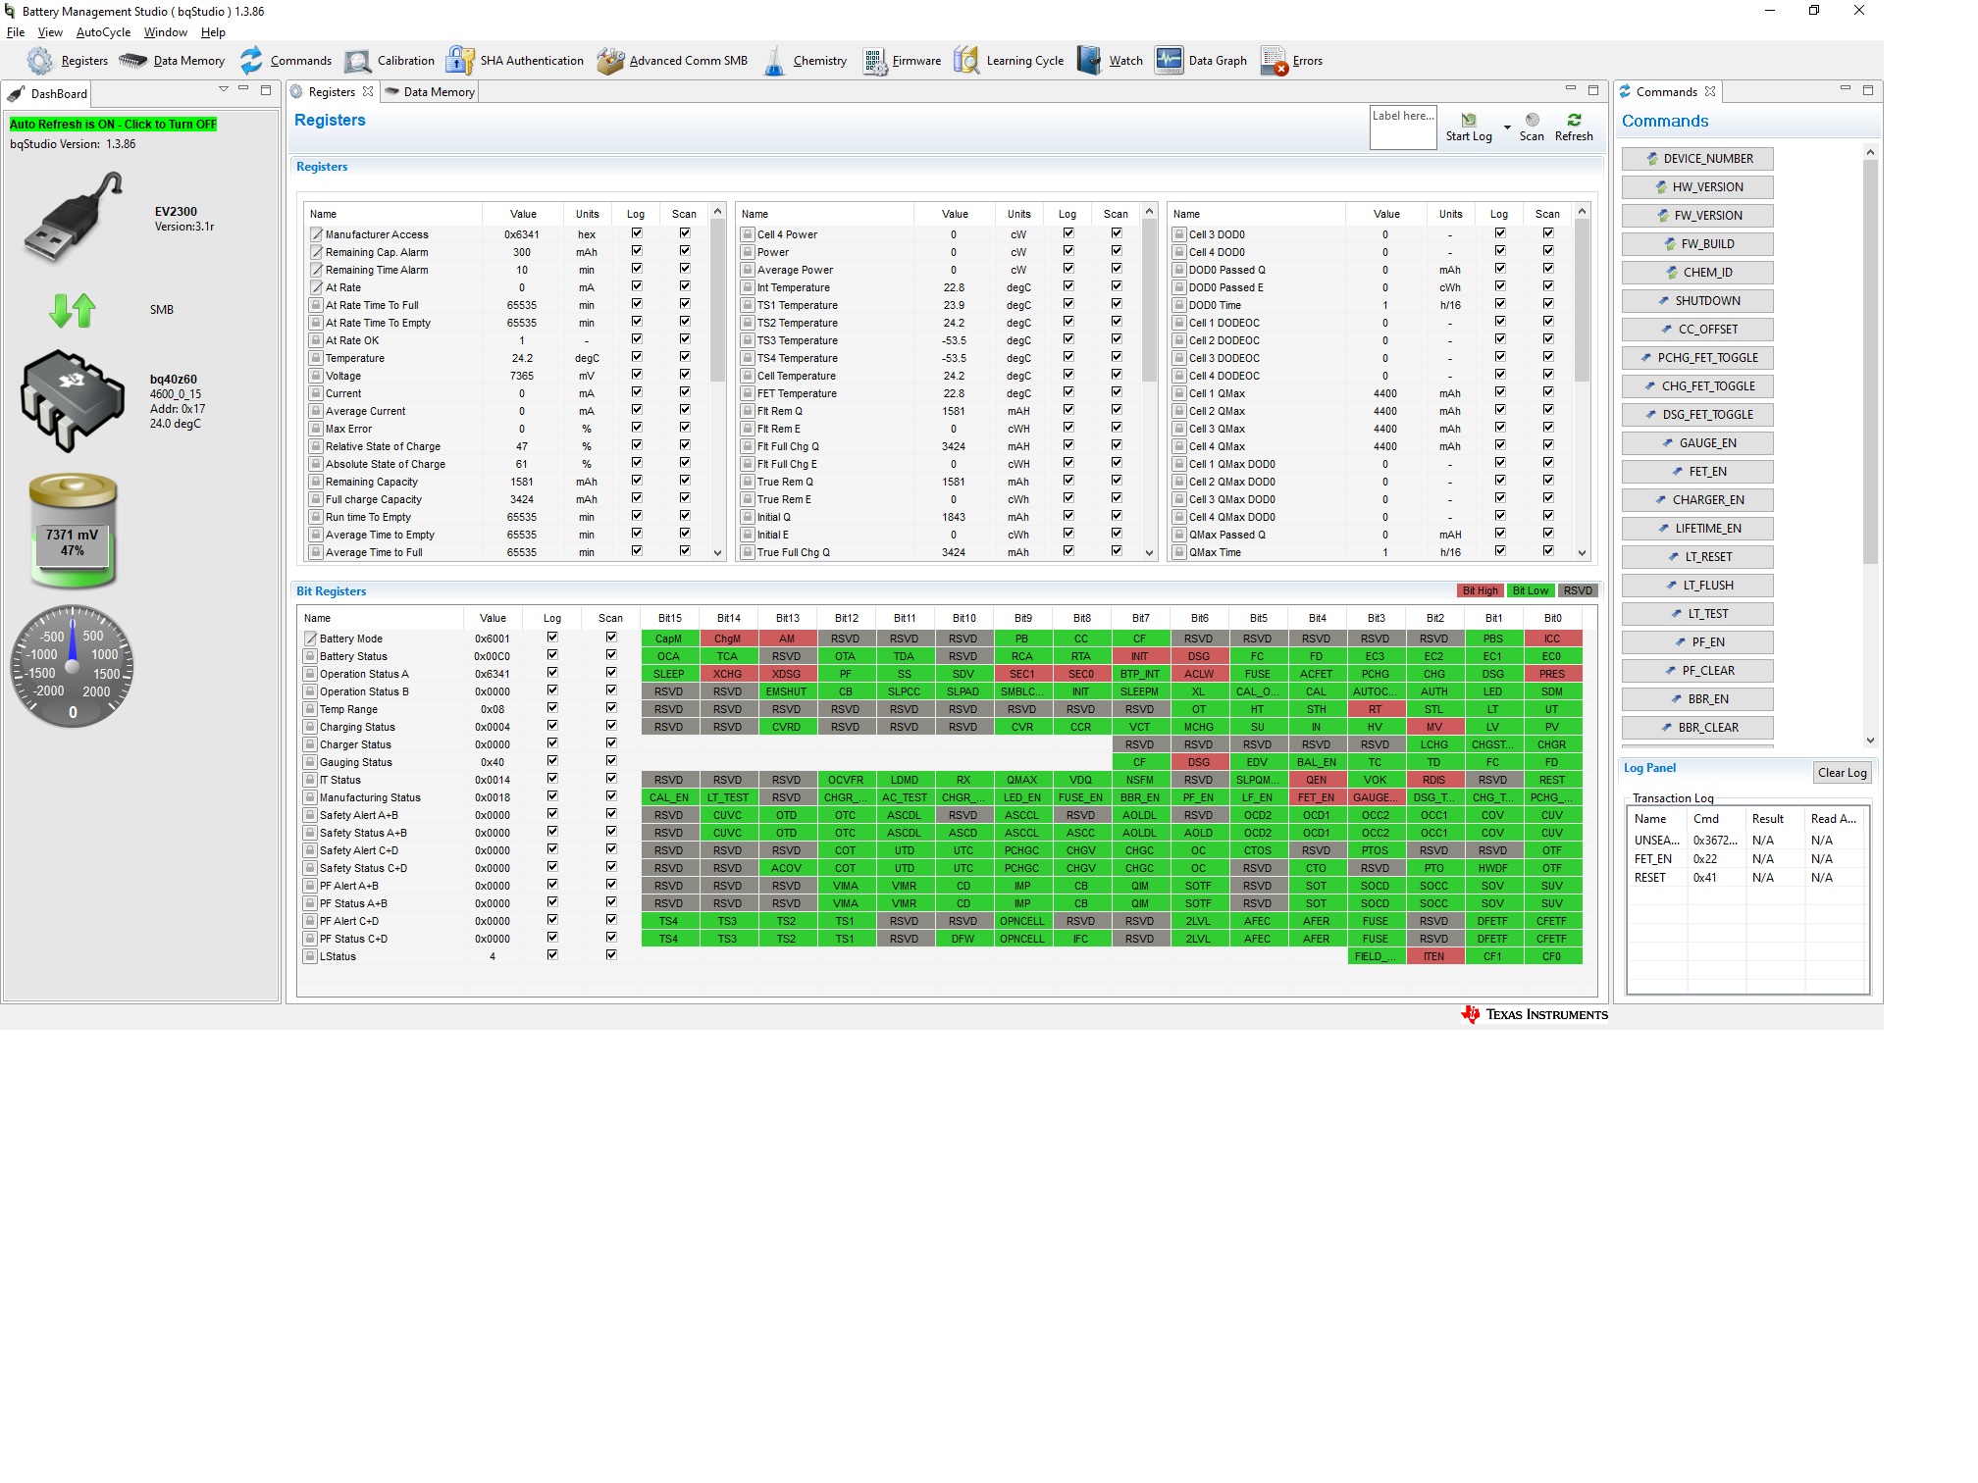This screenshot has width=1978, height=1483.
Task: Switch to the Data Memory tab
Action: 430,91
